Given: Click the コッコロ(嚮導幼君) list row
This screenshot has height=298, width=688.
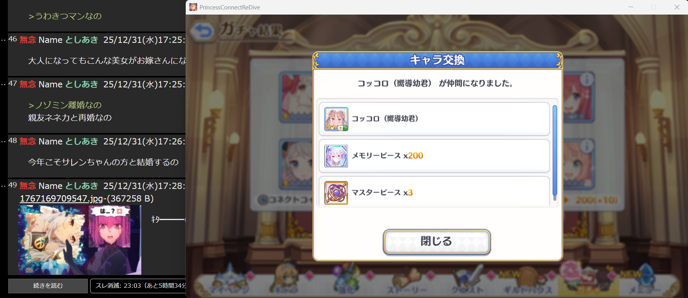Looking at the screenshot, I should [434, 119].
